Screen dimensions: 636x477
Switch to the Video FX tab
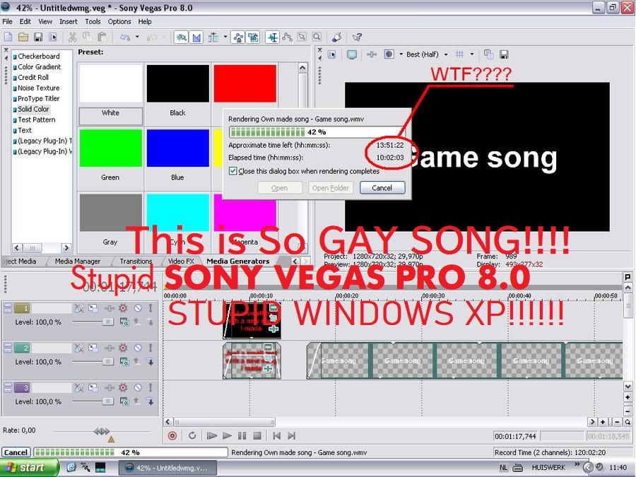point(181,261)
